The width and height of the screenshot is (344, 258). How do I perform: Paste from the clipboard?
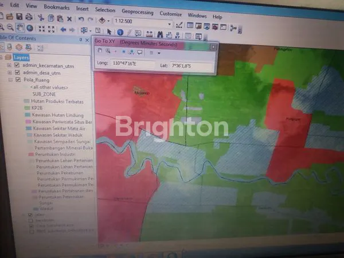point(60,18)
